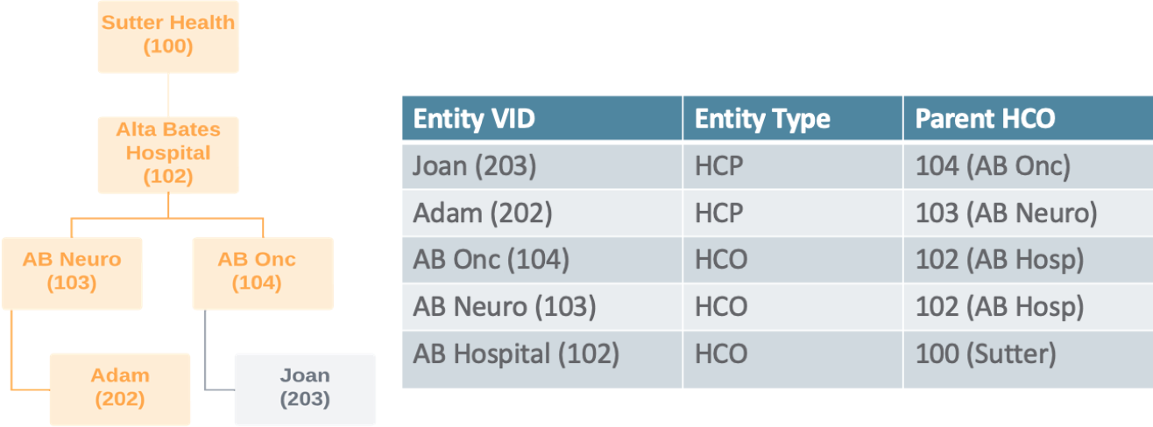This screenshot has width=1153, height=427.
Task: Click the AB Neuro (103) tree node
Action: [72, 271]
